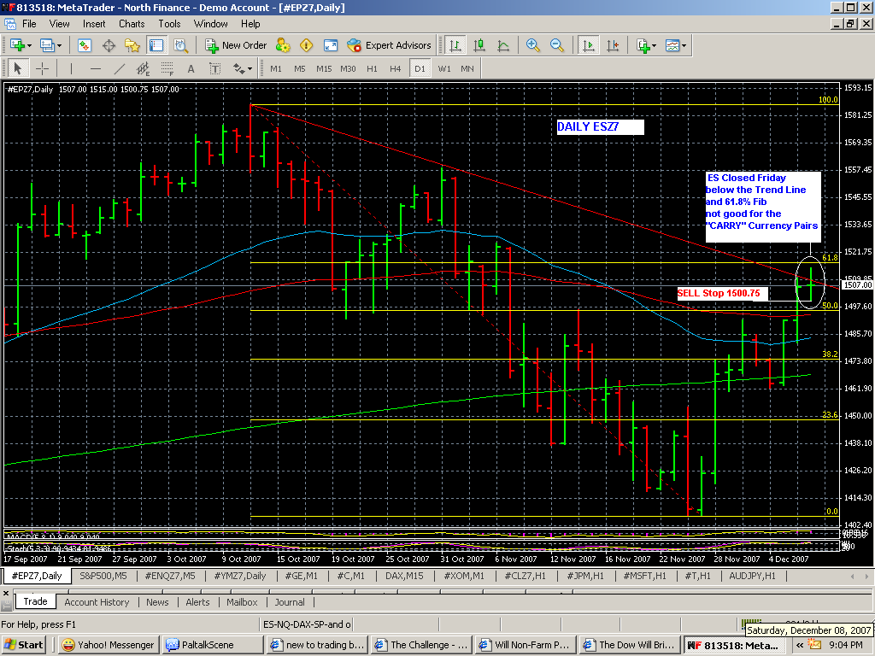Image resolution: width=875 pixels, height=656 pixels.
Task: Select the trendline drawing tool
Action: click(x=120, y=68)
